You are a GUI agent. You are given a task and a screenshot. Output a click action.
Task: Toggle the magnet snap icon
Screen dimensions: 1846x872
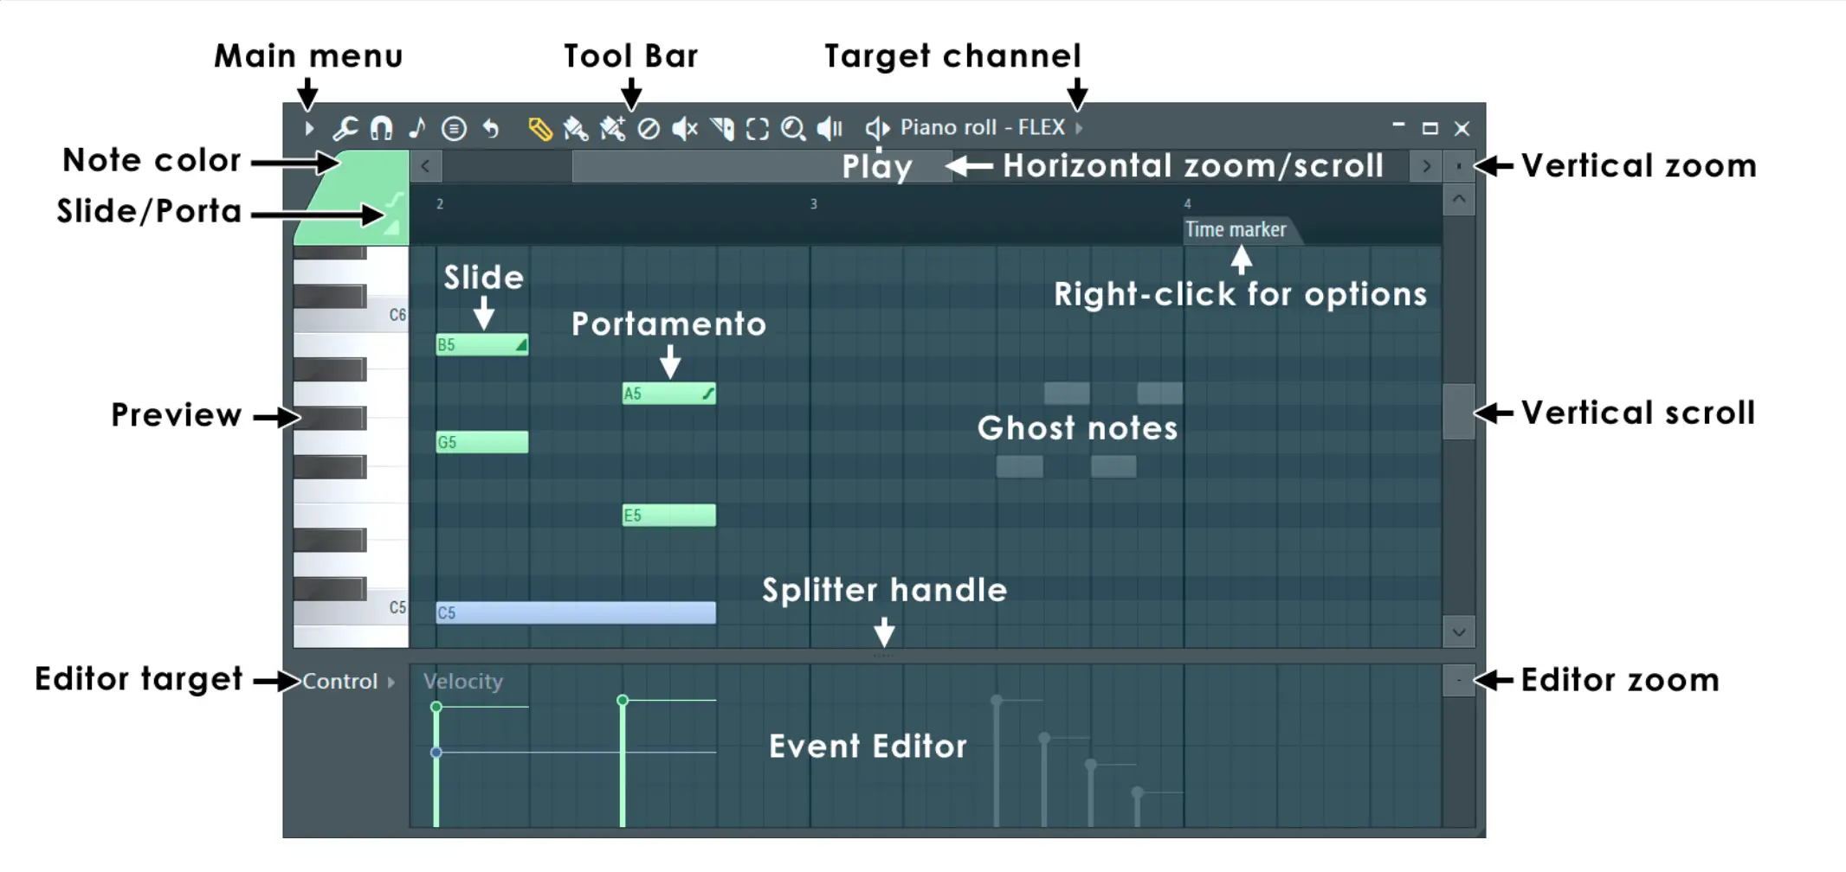[381, 129]
